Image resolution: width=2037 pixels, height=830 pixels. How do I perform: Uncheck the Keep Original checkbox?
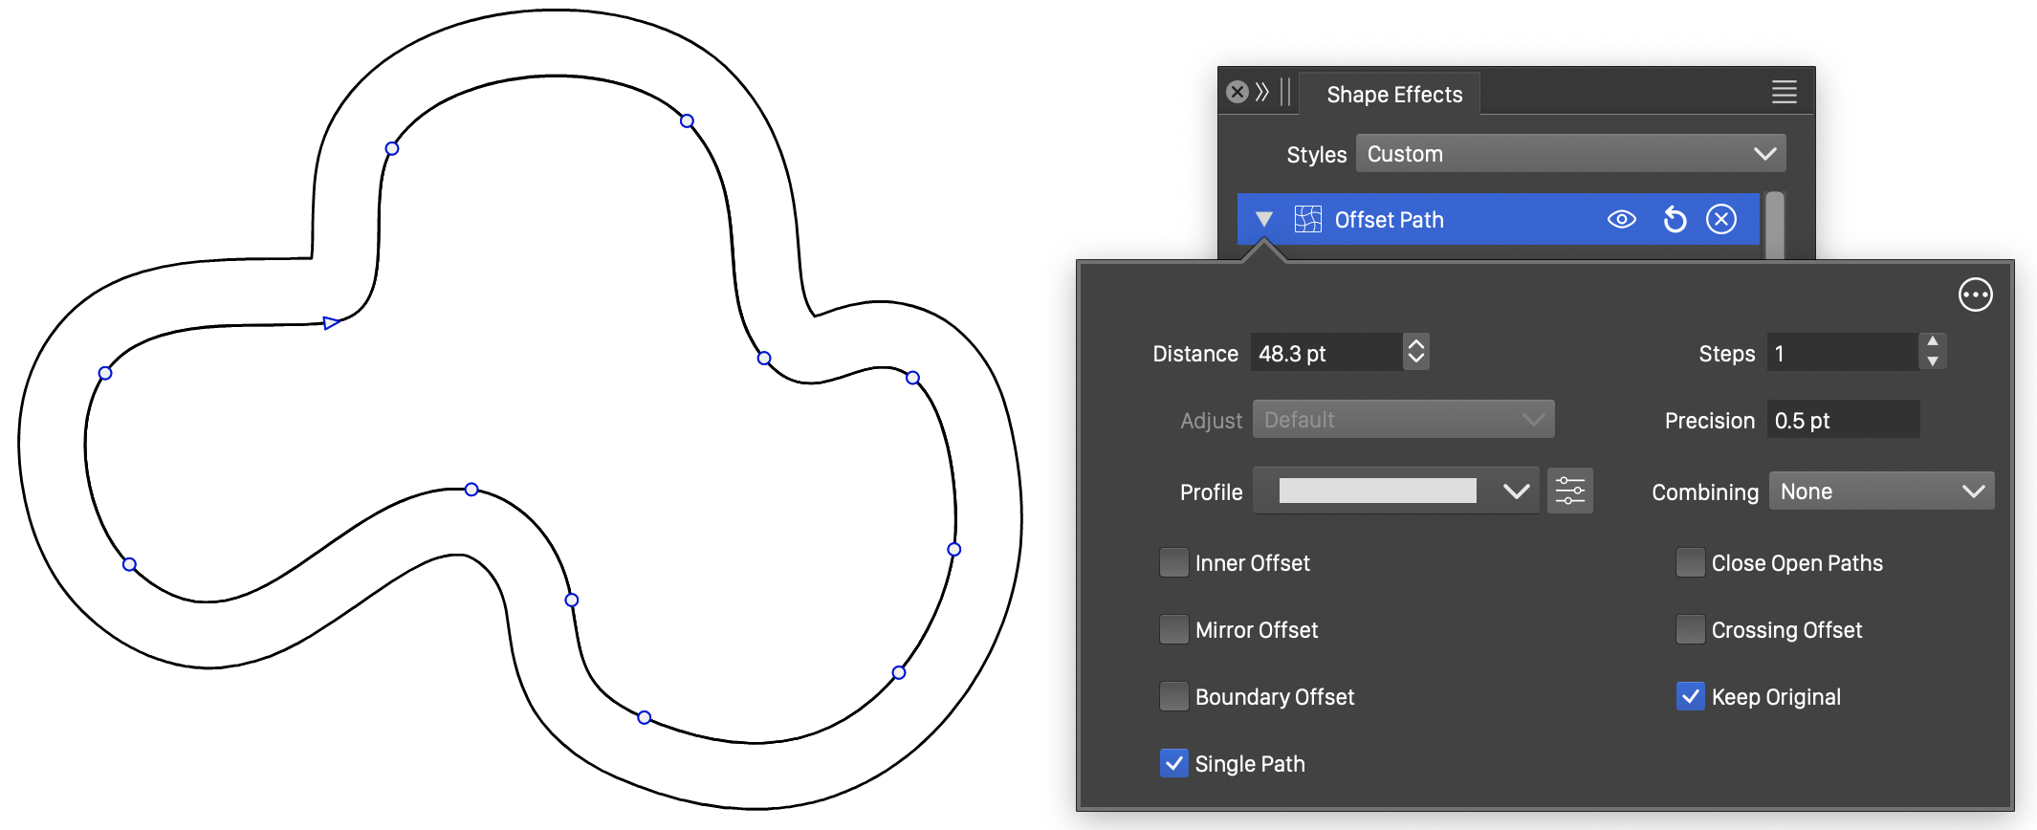coord(1690,696)
